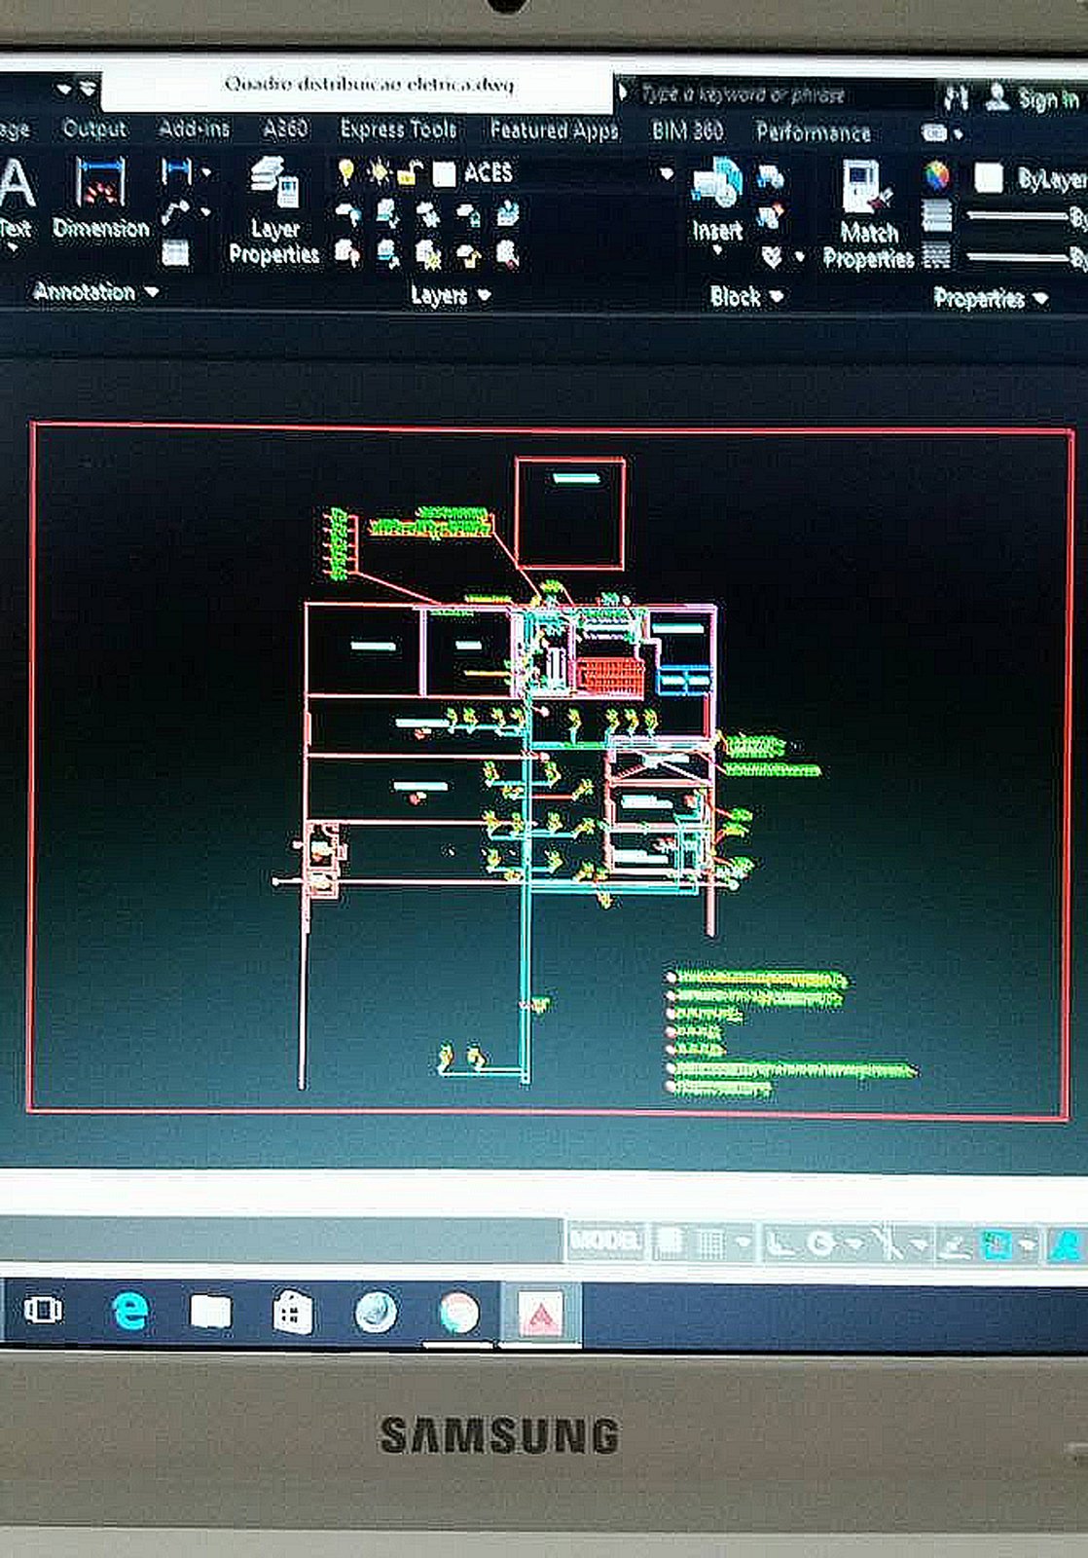Click the Block Editor icon
Screen dimensions: 1088x1558
[770, 216]
